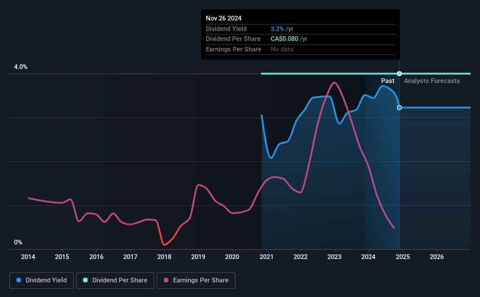Click the teal data point marker on the top line
The width and height of the screenshot is (480, 297).
click(399, 74)
